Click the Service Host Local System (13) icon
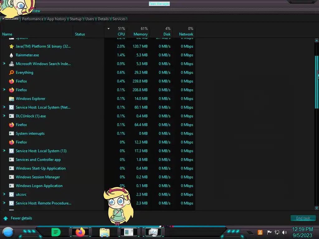This screenshot has height=239, width=319. pyautogui.click(x=12, y=151)
